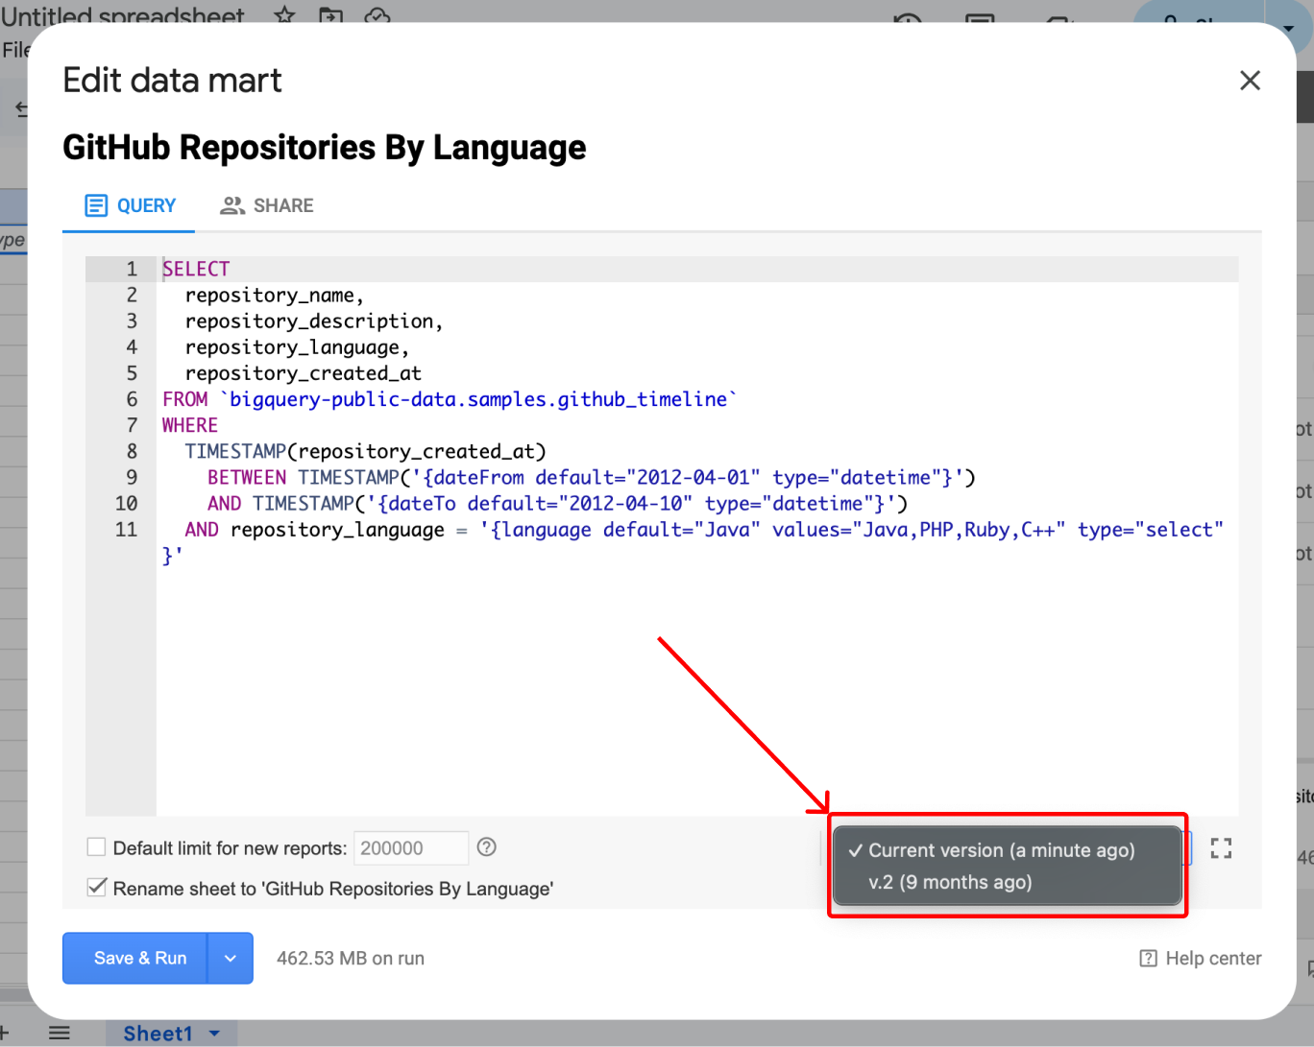Click the dateTo parameter line
The width and height of the screenshot is (1314, 1047).
557,503
